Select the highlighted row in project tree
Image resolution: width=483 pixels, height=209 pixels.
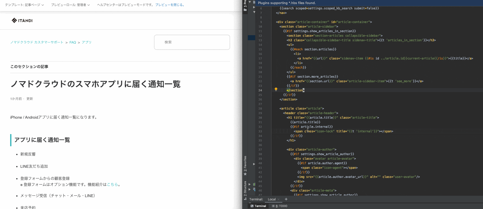(x=251, y=38)
